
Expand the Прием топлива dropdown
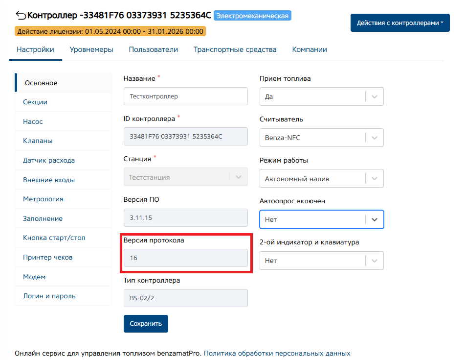[321, 96]
